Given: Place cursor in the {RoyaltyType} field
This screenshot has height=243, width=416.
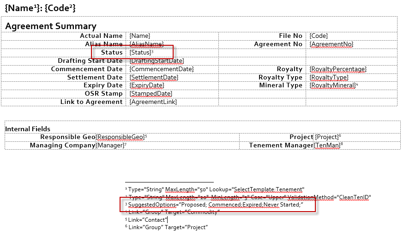Looking at the screenshot, I should click(x=329, y=78).
